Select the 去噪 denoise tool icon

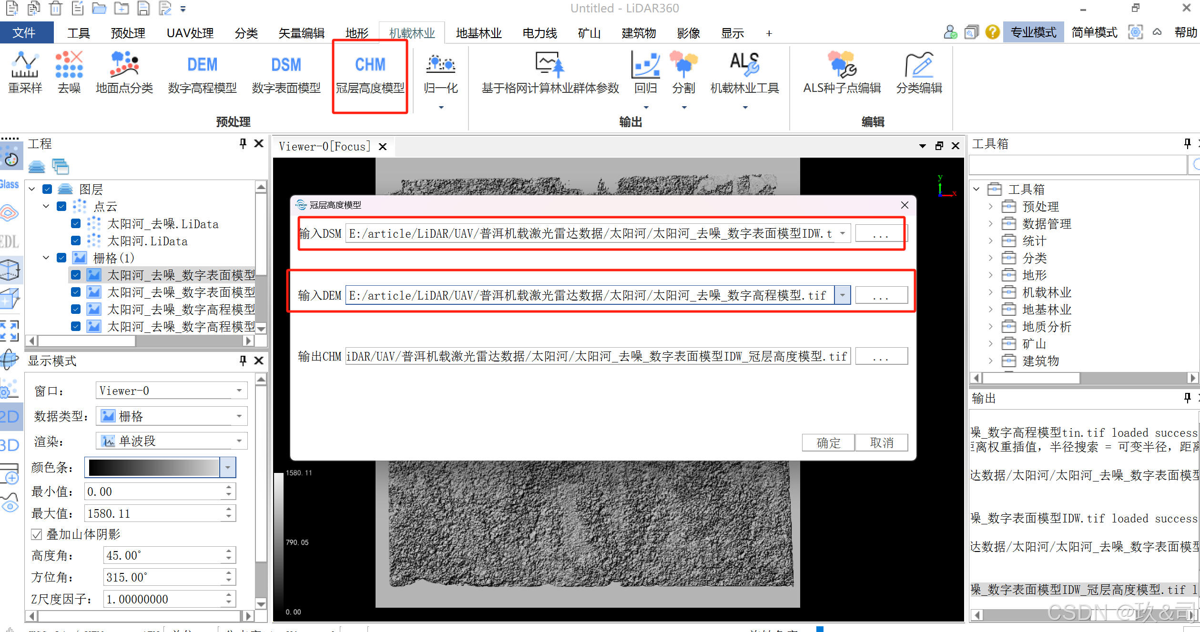69,65
